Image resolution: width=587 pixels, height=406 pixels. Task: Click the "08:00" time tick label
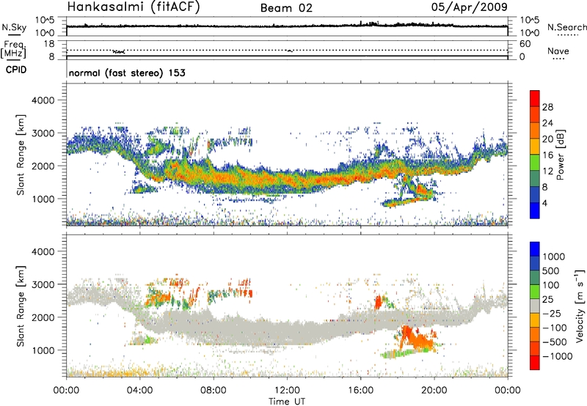pyautogui.click(x=214, y=391)
